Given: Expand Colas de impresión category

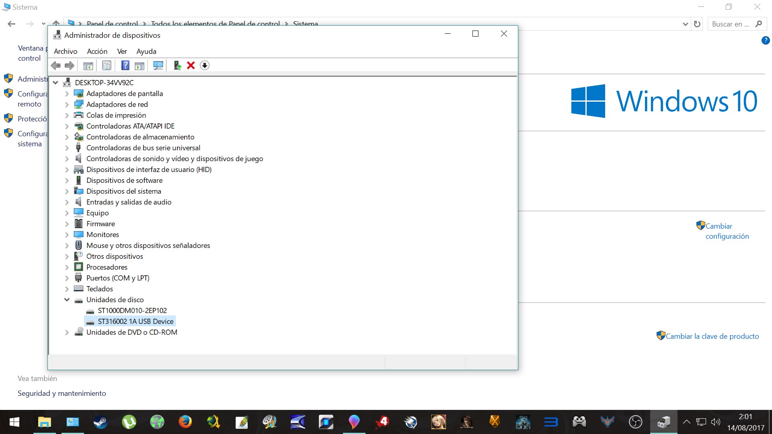Looking at the screenshot, I should click(67, 115).
